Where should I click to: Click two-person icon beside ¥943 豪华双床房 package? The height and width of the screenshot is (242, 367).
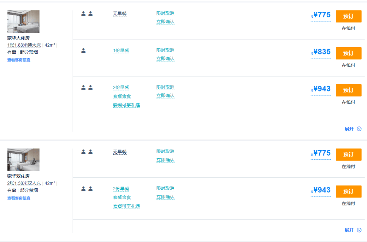click(87, 189)
